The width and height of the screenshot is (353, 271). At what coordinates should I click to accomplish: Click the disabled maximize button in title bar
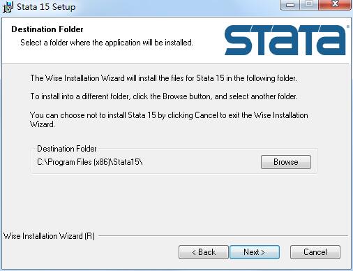click(x=309, y=5)
